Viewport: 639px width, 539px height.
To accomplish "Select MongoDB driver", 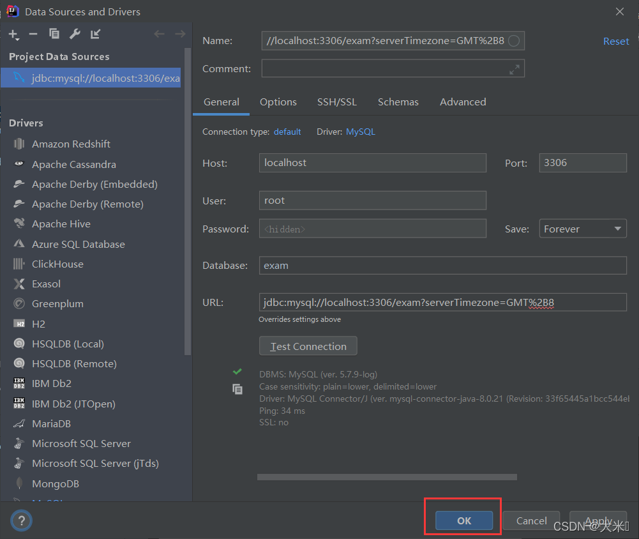I will [56, 484].
